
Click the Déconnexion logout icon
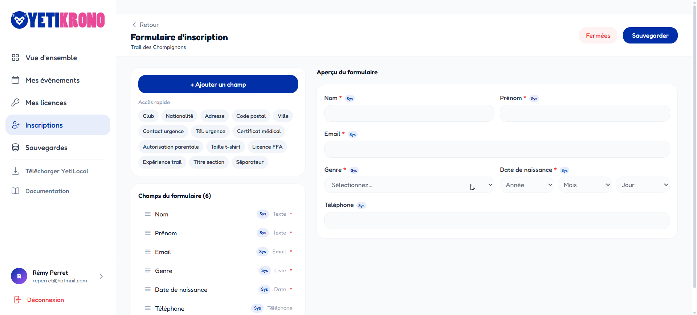pyautogui.click(x=17, y=300)
